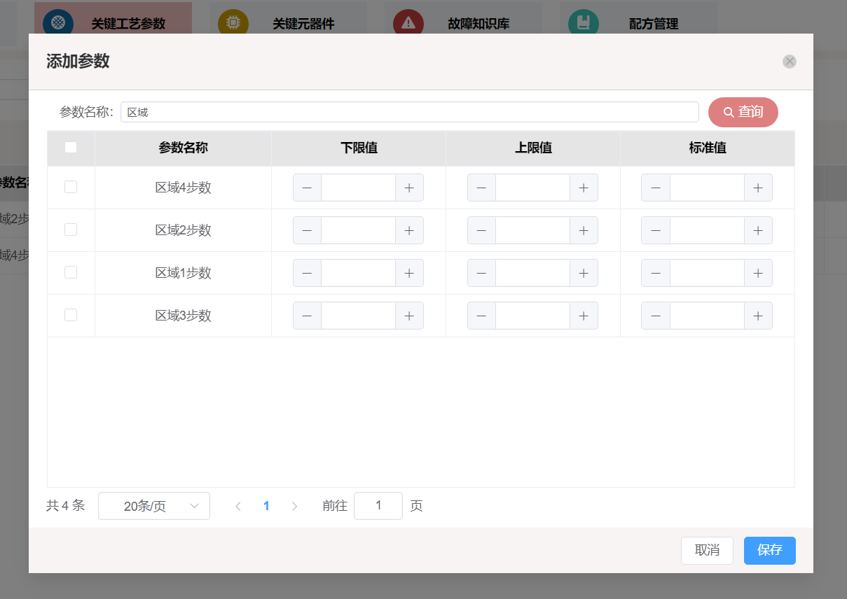Viewport: 847px width, 599px height.
Task: Click upper limit input for 区域3步数
Action: click(532, 316)
